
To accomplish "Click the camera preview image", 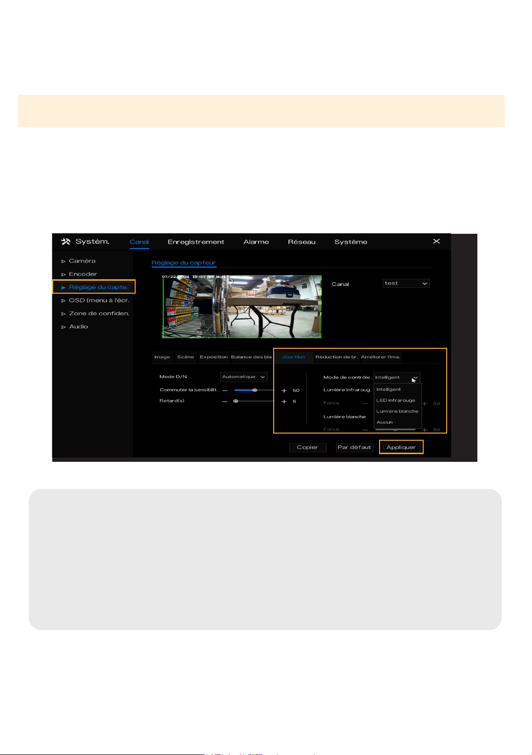I will pyautogui.click(x=242, y=307).
